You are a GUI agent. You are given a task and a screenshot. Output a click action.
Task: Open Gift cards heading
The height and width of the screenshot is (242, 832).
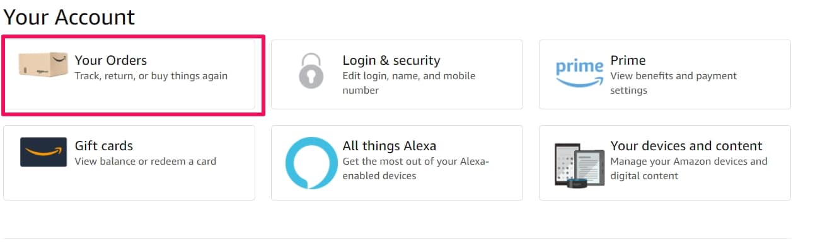[104, 146]
